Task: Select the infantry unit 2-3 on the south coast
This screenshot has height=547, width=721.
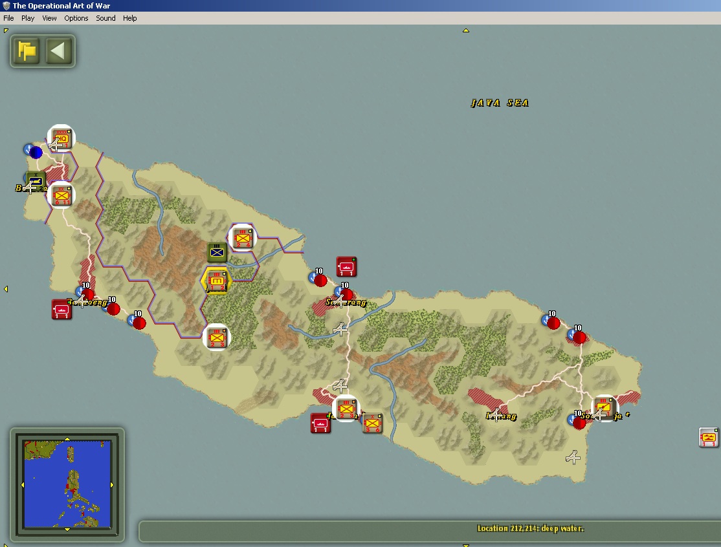Action: click(346, 409)
